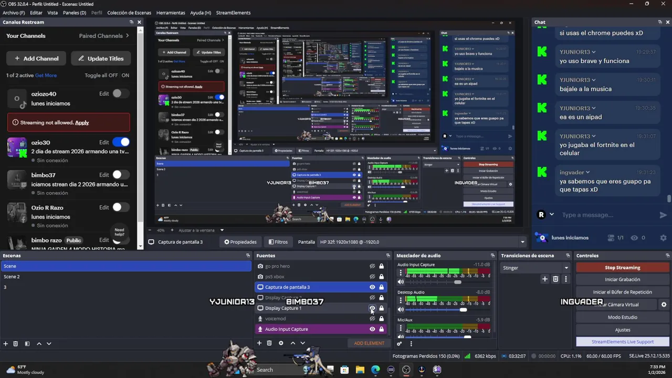Move the scene up in the Escenas toolbar
This screenshot has height=378, width=672.
click(x=39, y=344)
